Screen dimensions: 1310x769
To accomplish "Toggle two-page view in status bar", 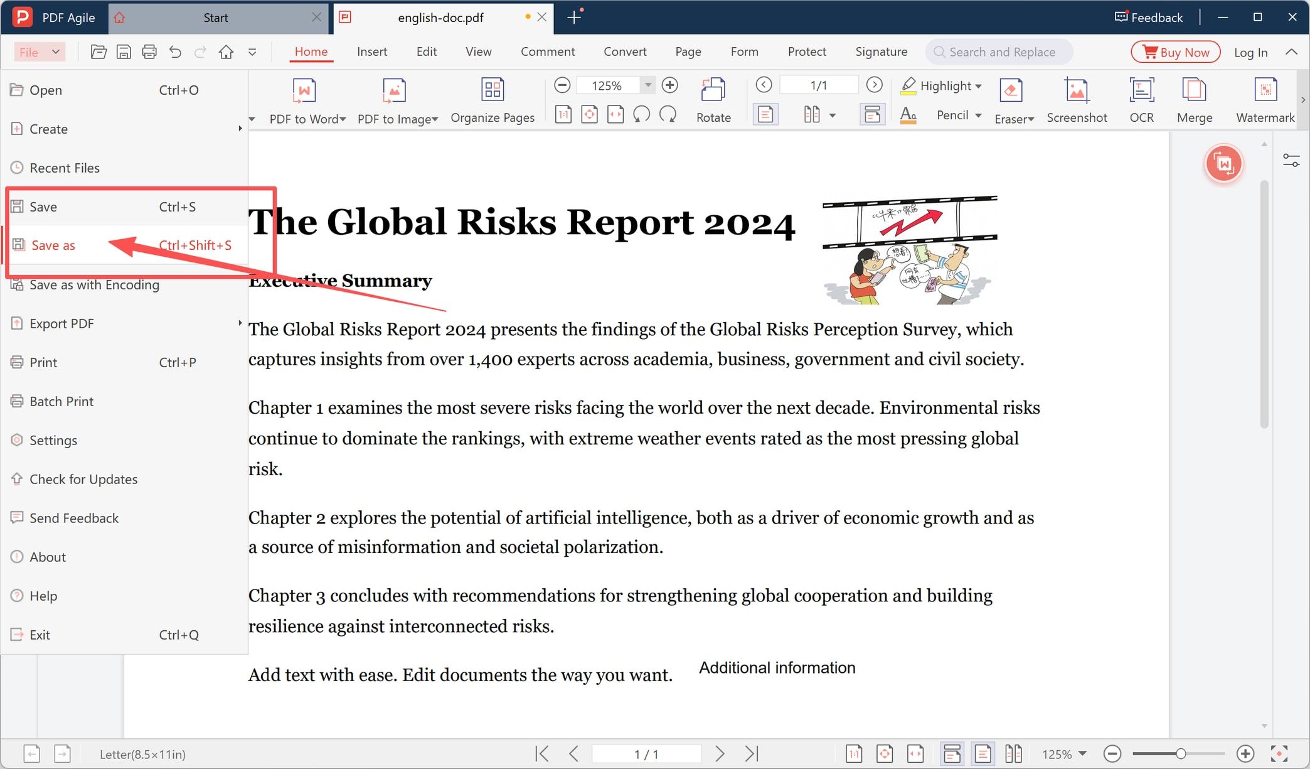I will point(1013,753).
